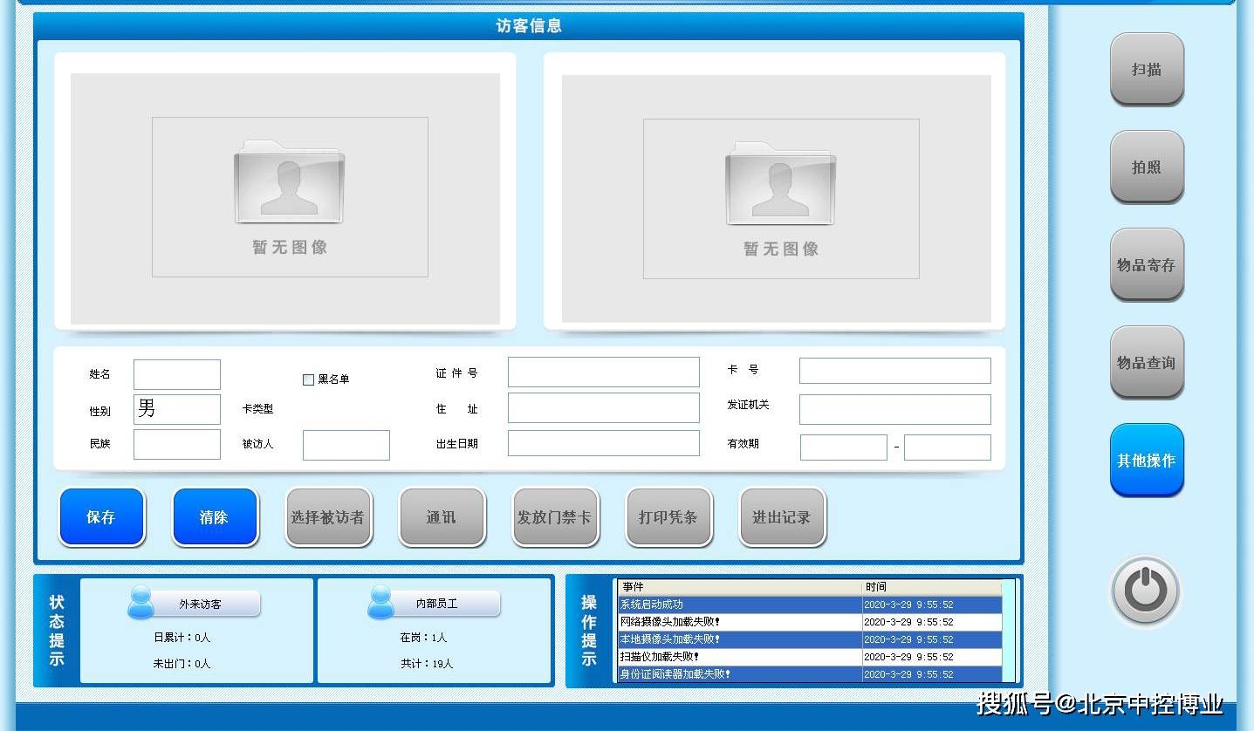Open the 性别 field showing 男
The height and width of the screenshot is (731, 1254).
(176, 408)
